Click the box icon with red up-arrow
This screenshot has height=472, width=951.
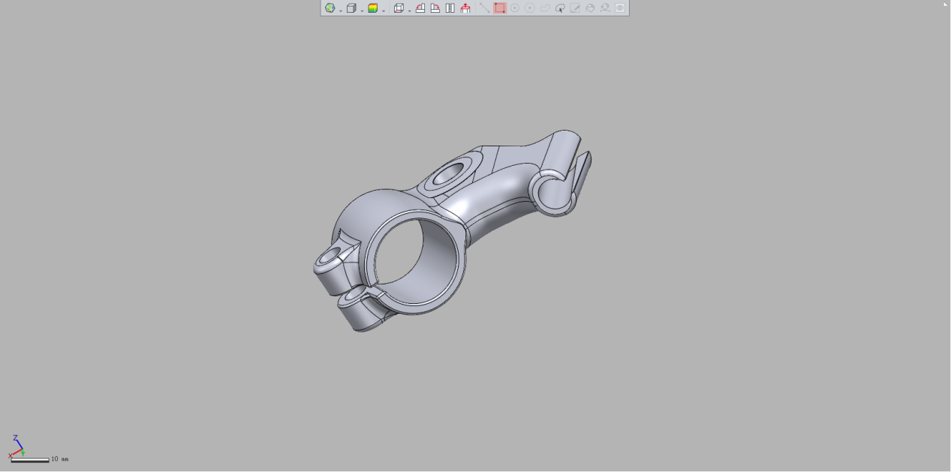pyautogui.click(x=465, y=8)
